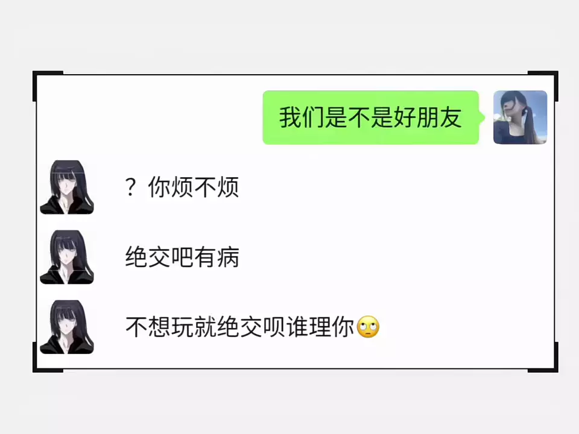Tap the sender's avatar beside green bubble
579x434 pixels.
point(520,118)
